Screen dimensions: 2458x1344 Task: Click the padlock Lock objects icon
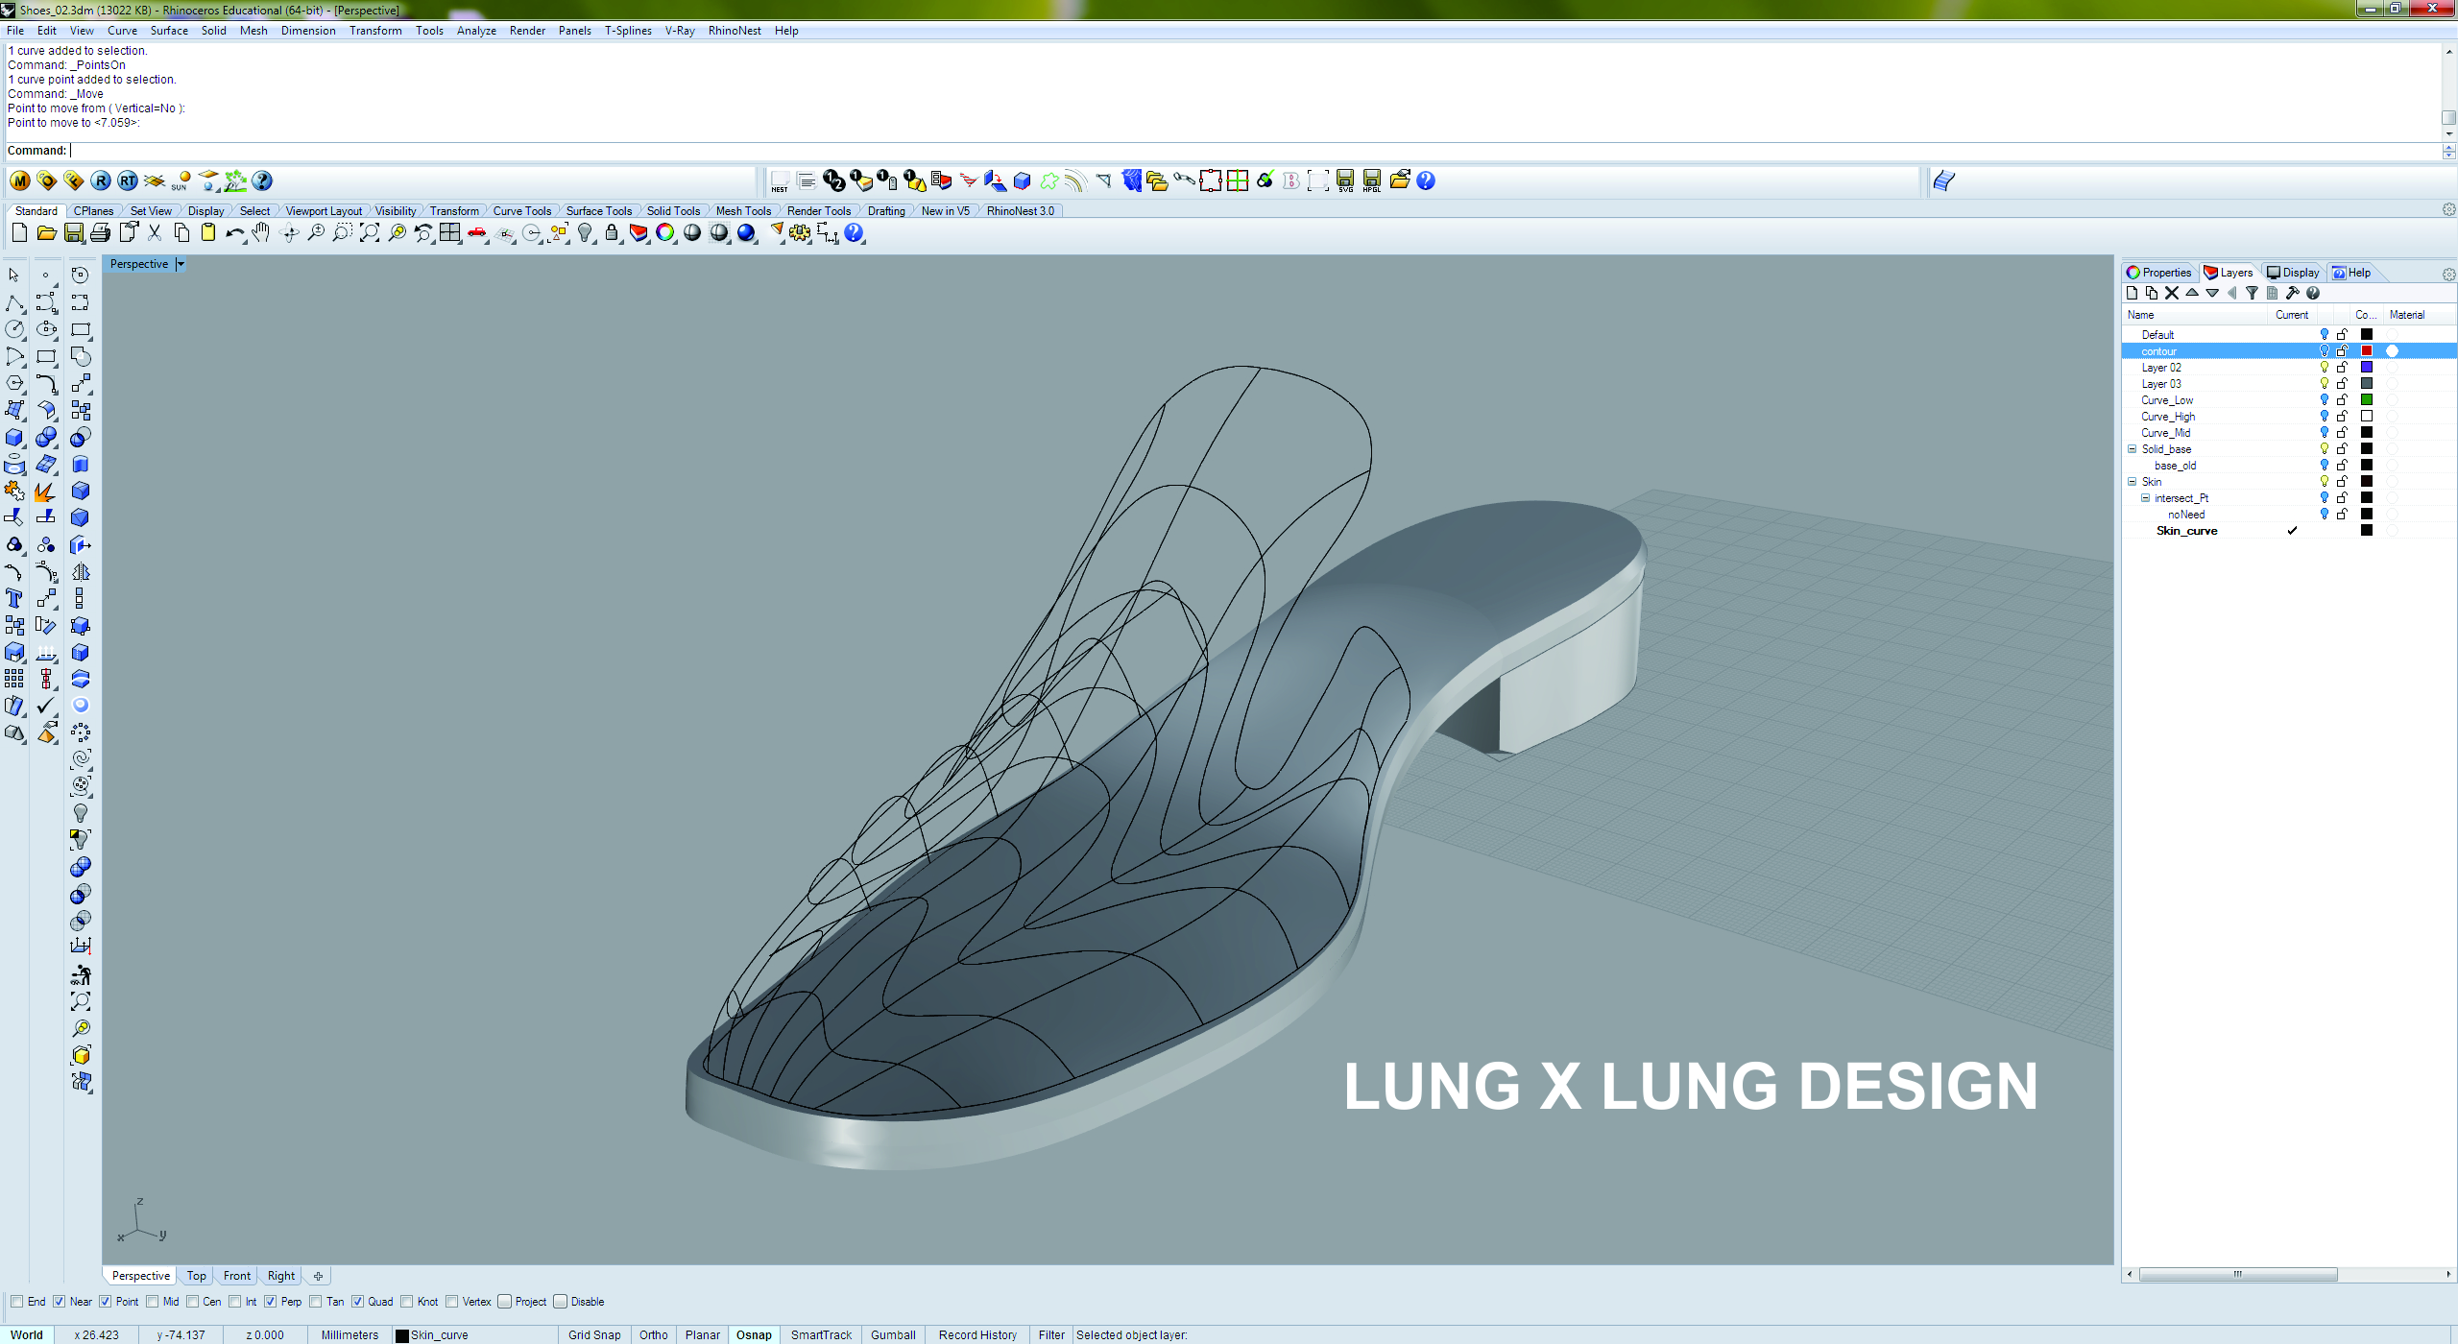[x=612, y=233]
